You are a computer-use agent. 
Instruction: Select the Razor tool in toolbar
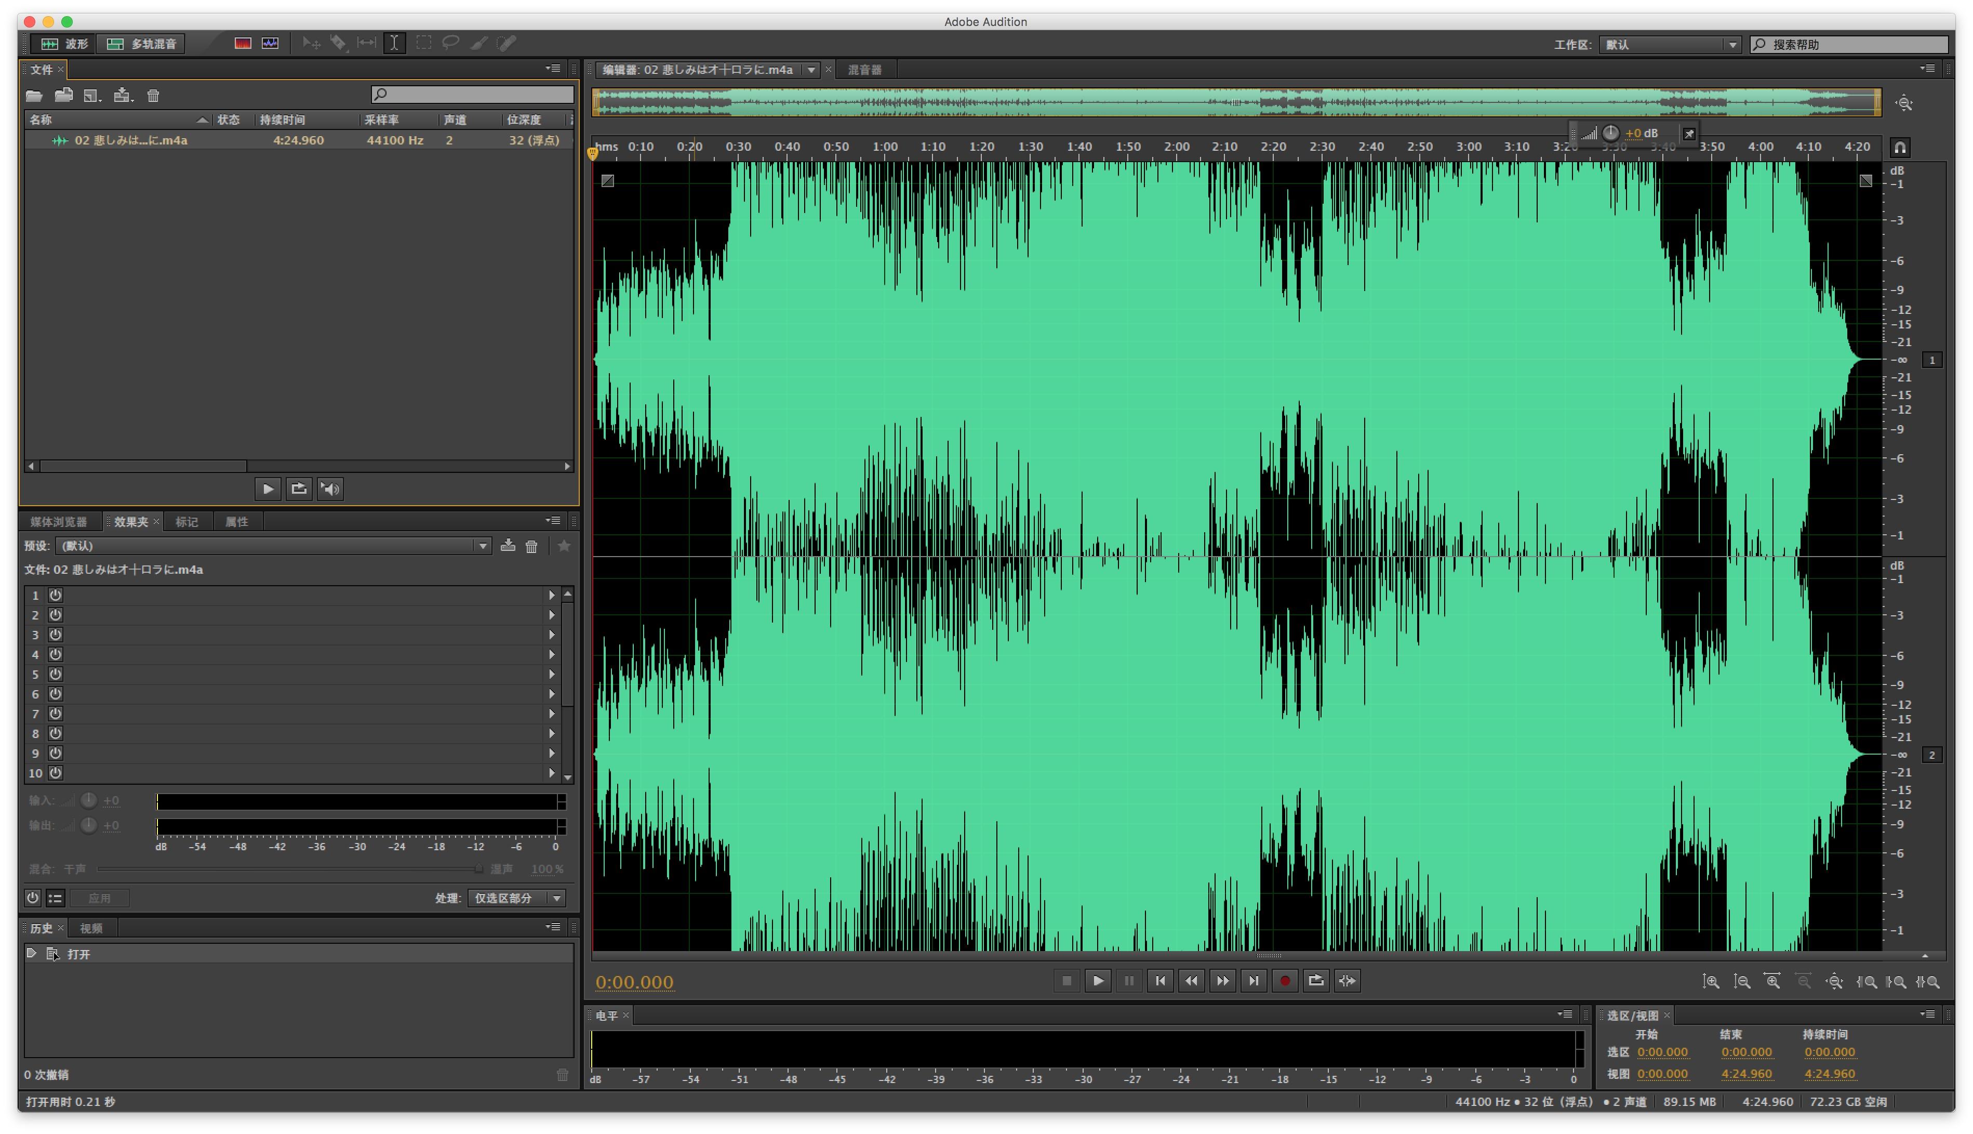point(339,43)
